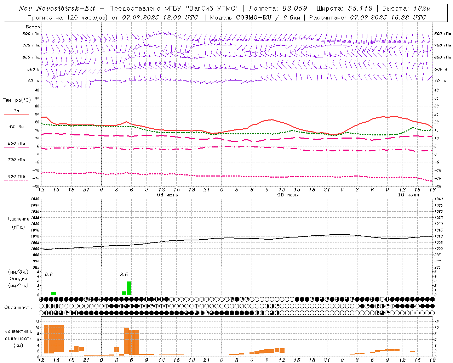Click the 'Конвективн.' convective cloud label
453x363 pixels.
18,331
